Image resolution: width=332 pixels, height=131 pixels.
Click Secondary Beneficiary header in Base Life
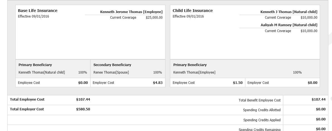(x=112, y=65)
